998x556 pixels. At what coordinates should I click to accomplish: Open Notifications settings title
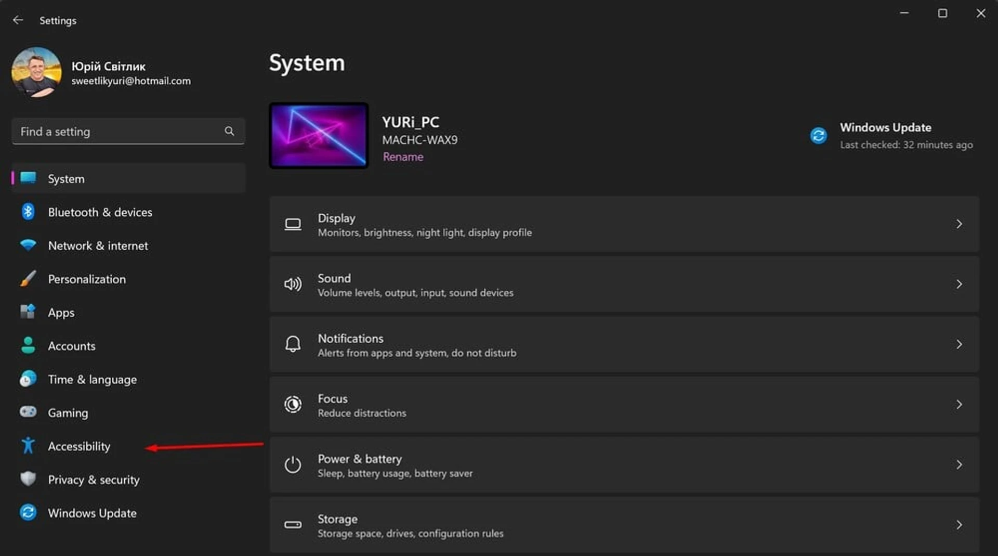click(x=350, y=339)
